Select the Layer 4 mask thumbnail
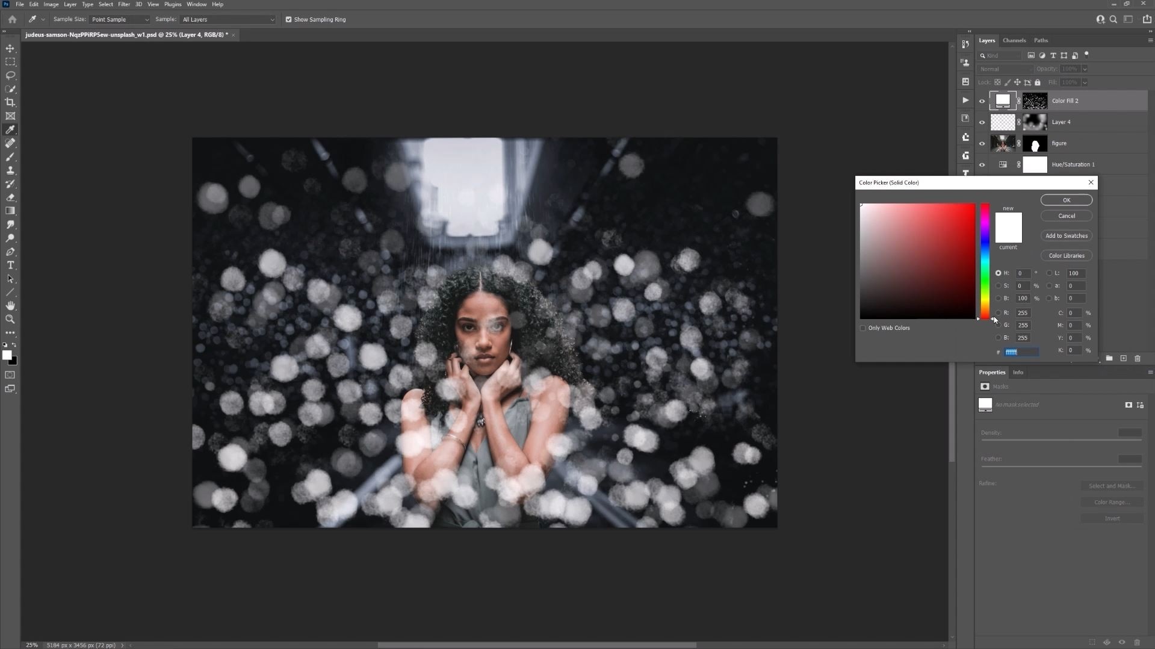The width and height of the screenshot is (1155, 649). coord(1035,122)
